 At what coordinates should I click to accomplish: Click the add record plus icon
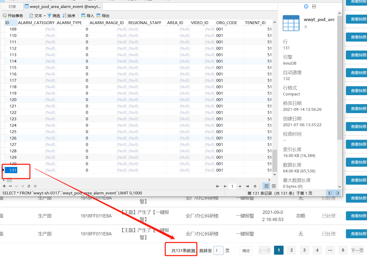(4, 186)
